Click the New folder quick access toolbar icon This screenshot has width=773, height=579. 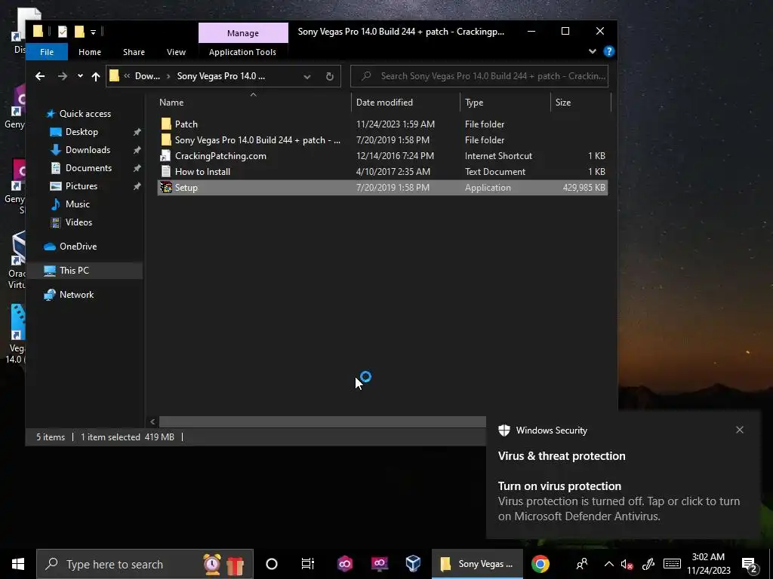[x=79, y=32]
